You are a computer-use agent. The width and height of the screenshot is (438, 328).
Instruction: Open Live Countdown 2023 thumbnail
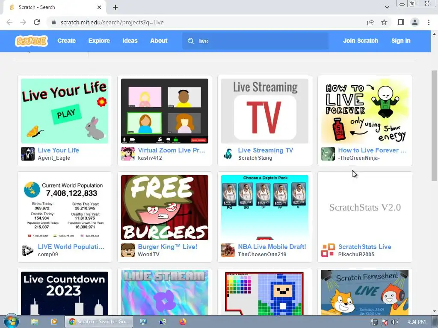click(x=65, y=293)
